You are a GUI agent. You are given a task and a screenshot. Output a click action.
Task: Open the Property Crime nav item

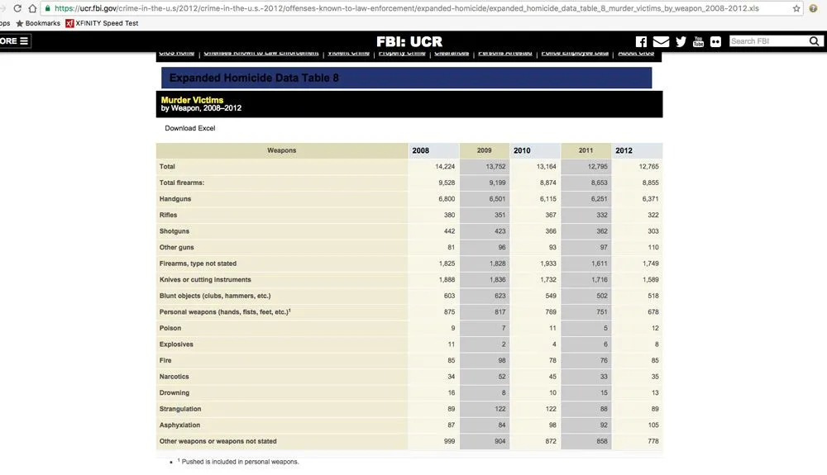[402, 54]
